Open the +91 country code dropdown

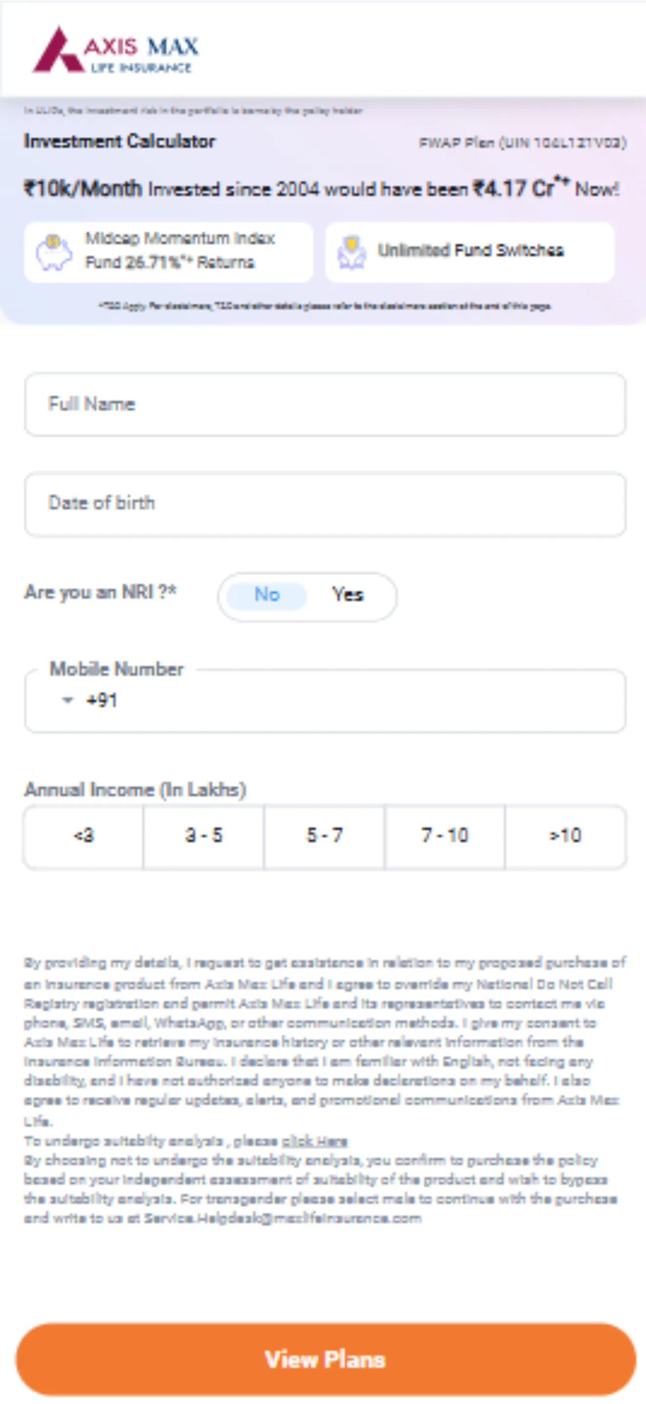pos(69,701)
